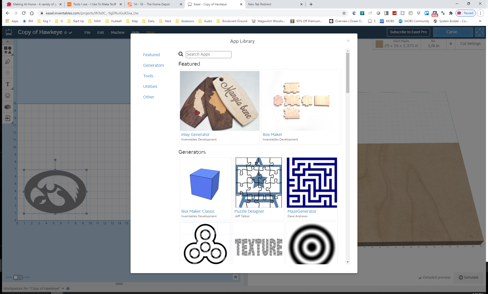This screenshot has width=488, height=294.
Task: Click the Puzzle Designer app icon
Action: (259, 183)
